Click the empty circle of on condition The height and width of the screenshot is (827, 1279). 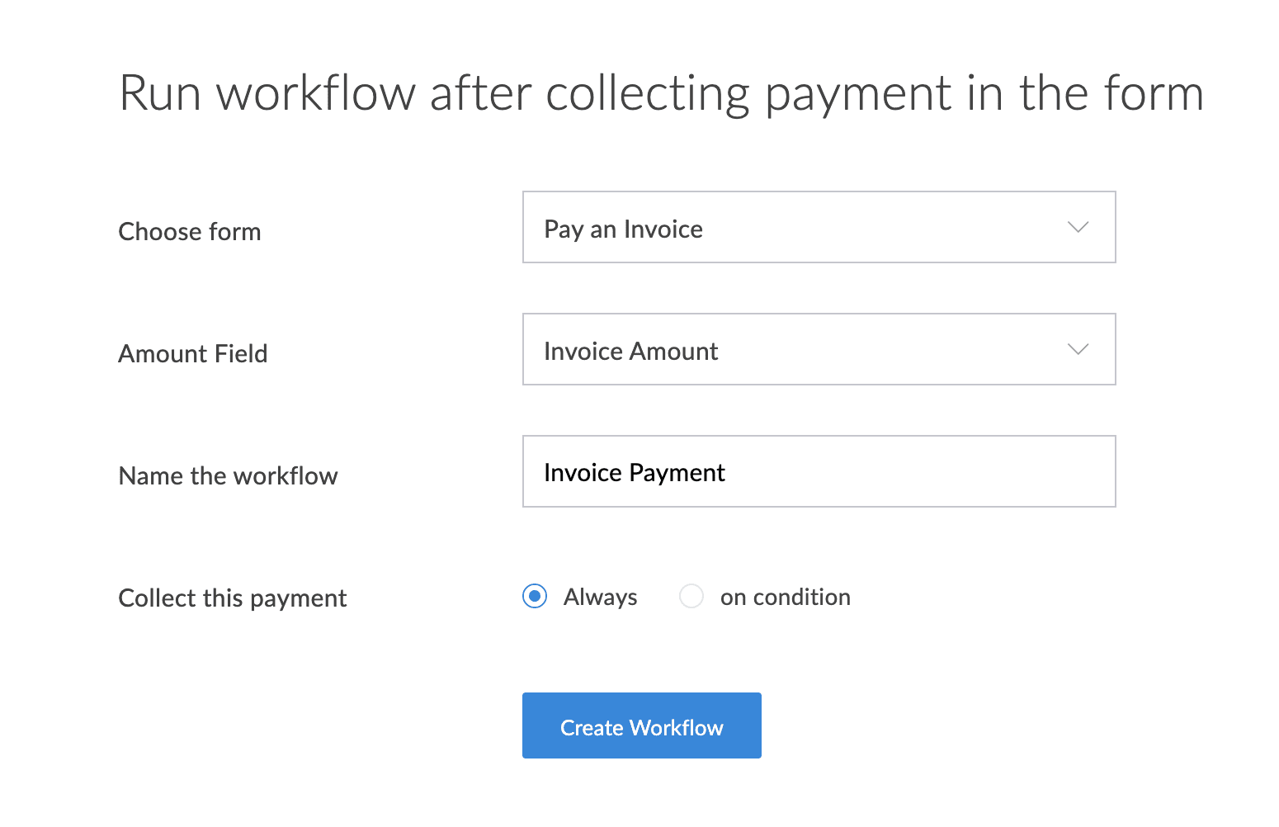click(x=691, y=596)
